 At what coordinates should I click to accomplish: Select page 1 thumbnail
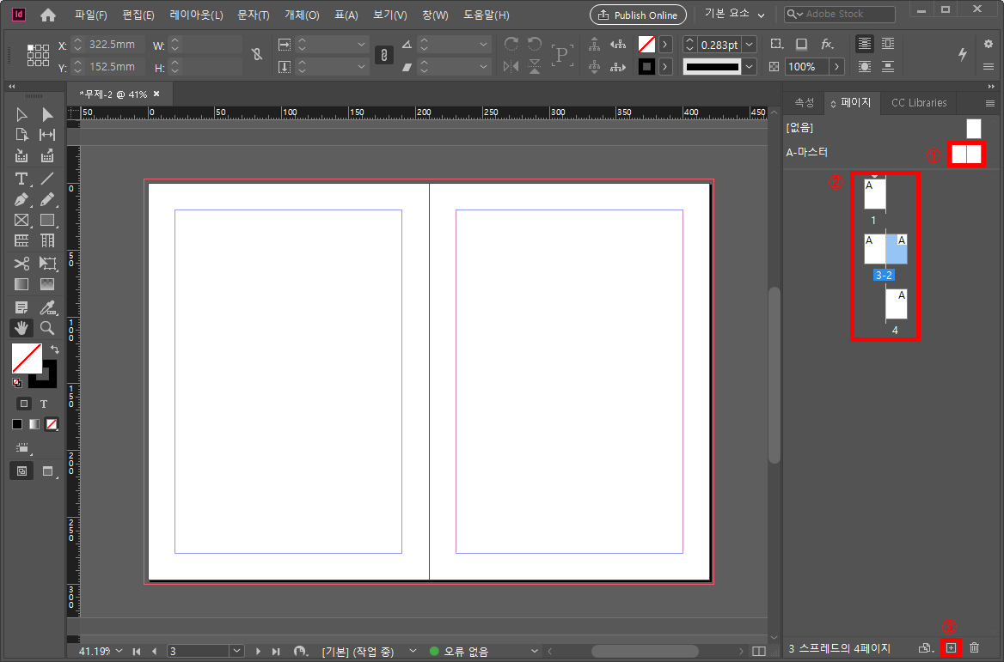(875, 194)
